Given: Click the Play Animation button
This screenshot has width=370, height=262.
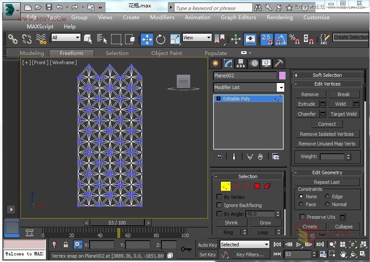Looking at the screenshot, I should (299, 245).
